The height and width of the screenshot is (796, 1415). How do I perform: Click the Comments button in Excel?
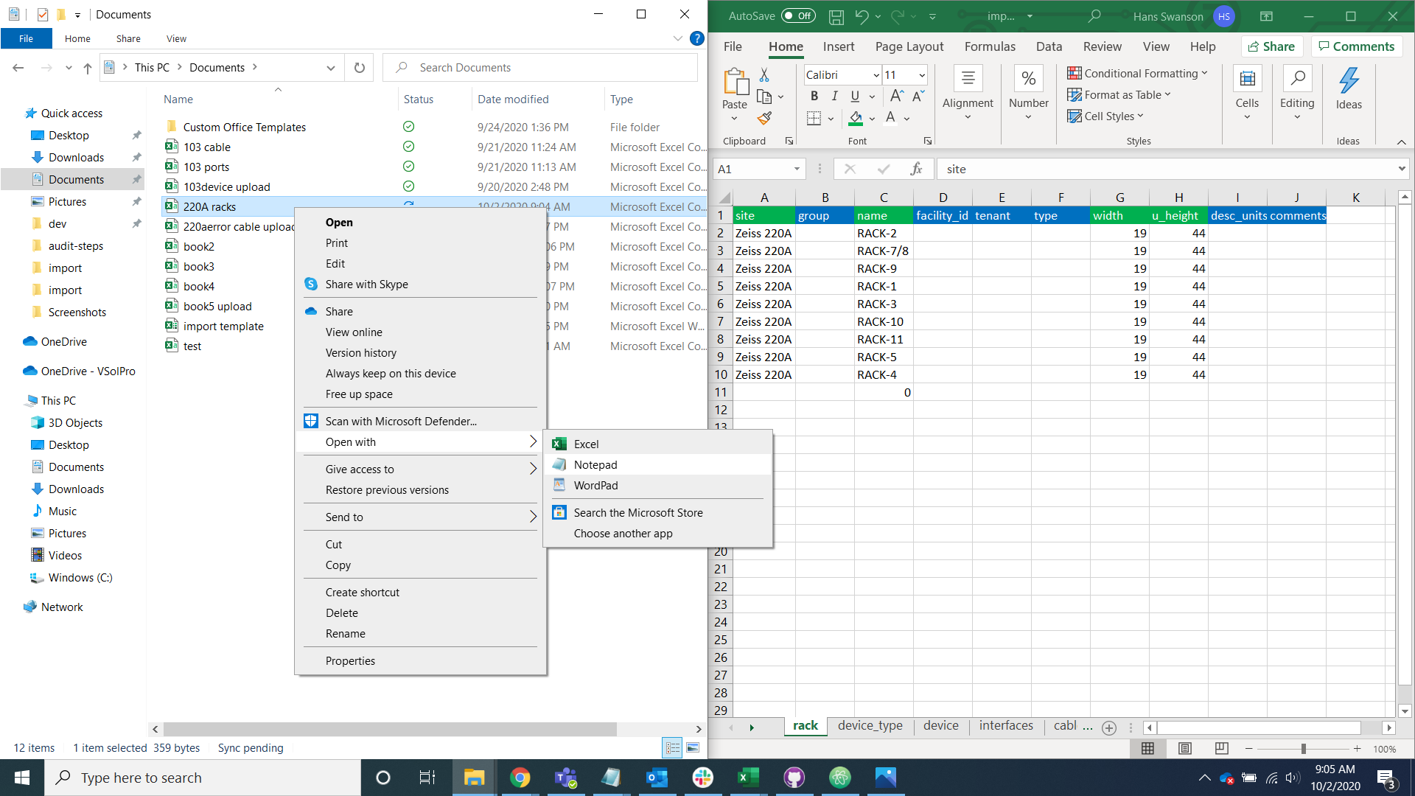[1357, 46]
